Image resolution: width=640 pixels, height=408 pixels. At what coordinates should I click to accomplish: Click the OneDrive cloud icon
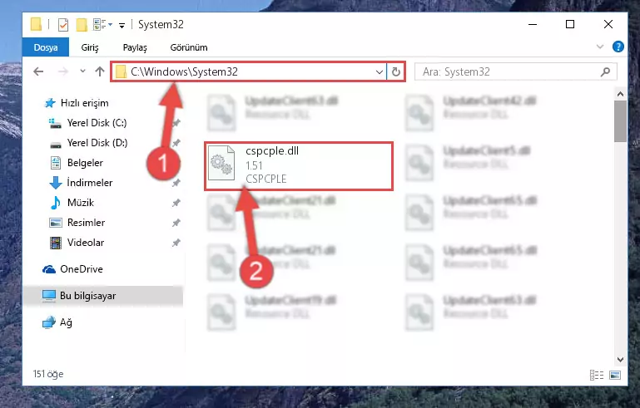point(49,269)
